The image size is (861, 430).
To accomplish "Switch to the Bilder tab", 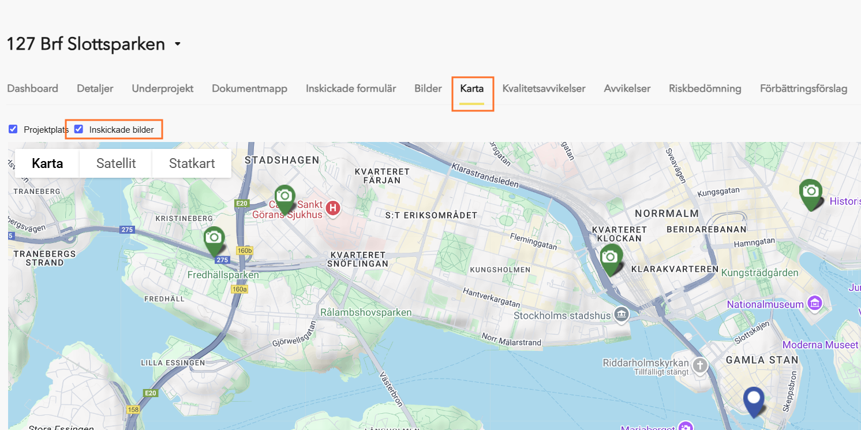I will coord(428,88).
